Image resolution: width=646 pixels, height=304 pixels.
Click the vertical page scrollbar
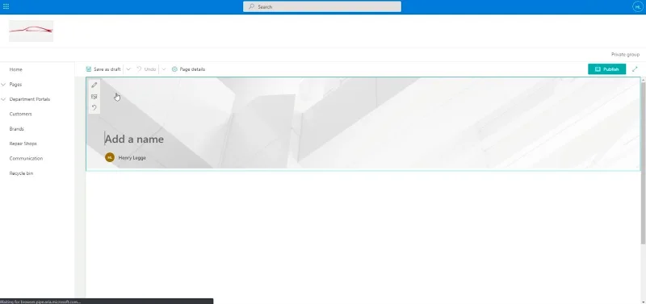(643, 163)
